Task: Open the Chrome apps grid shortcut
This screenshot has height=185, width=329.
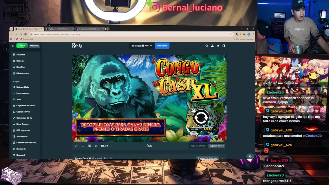Action: point(11,39)
